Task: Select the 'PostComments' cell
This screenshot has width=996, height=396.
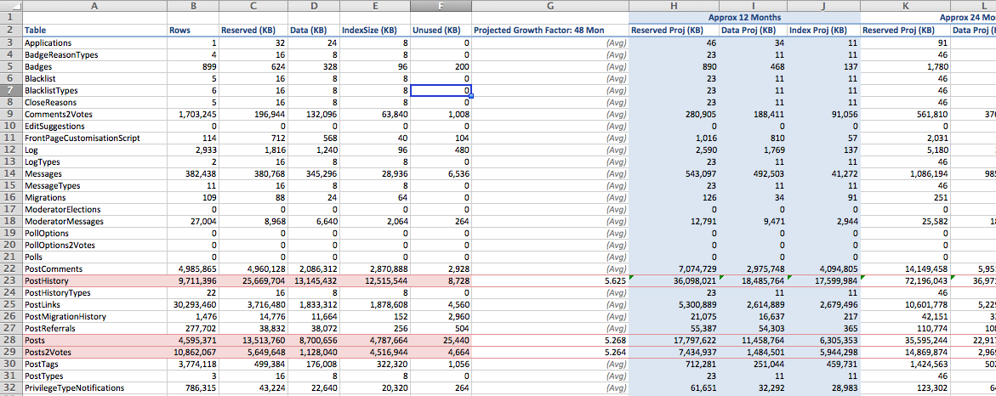Action: click(94, 269)
